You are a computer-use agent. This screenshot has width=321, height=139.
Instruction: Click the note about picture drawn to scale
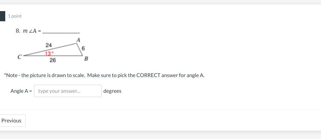104,75
